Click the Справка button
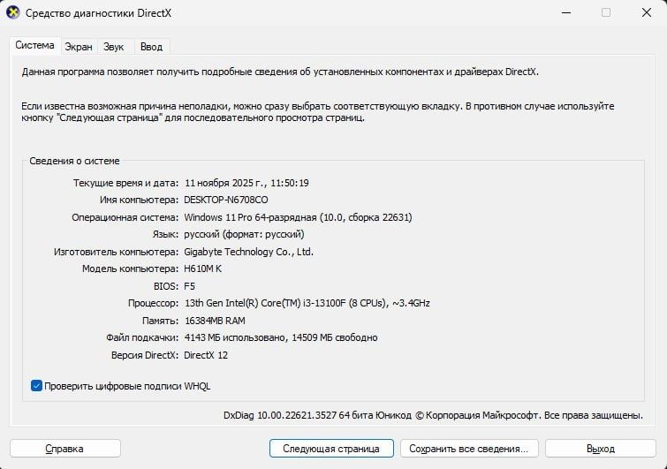Screen dimensions: 667x469 [x=64, y=449]
